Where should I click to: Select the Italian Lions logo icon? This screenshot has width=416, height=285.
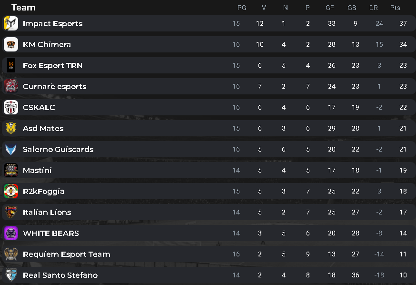point(11,212)
